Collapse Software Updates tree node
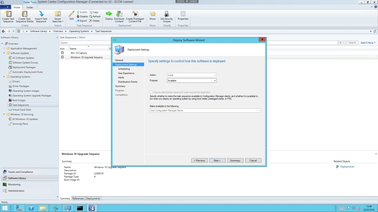Viewport: 378px width, 212px height. coord(4,53)
